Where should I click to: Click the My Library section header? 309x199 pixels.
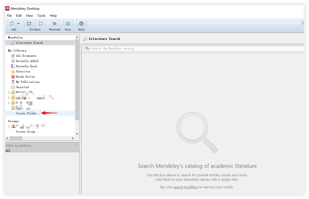(17, 51)
